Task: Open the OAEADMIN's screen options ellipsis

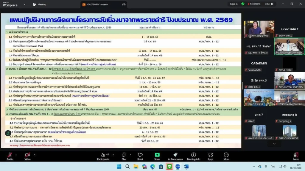Action: tap(124, 4)
